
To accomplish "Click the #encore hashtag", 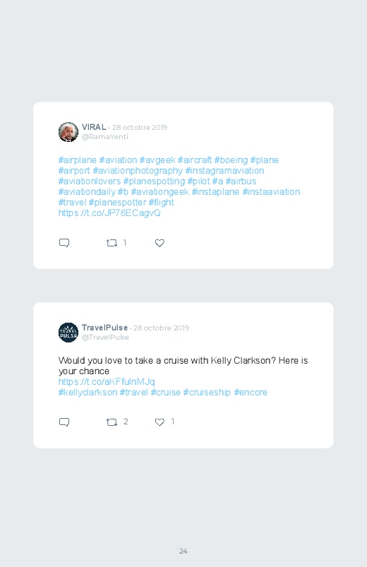I will coord(251,393).
